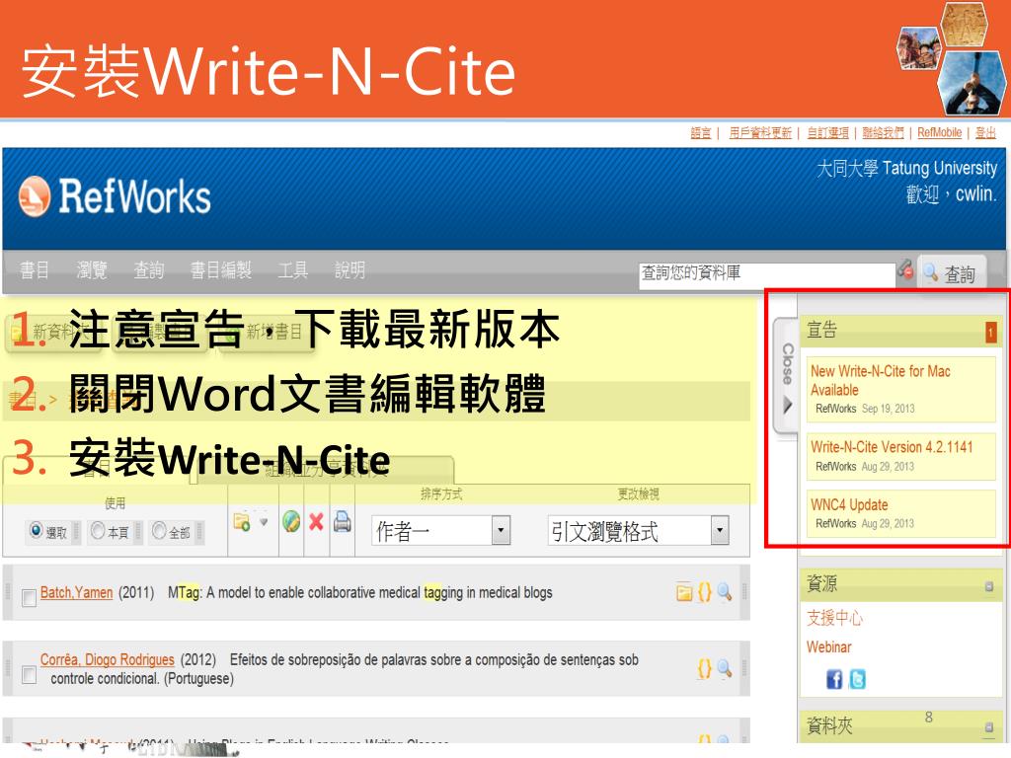Open the 說明 menu
1011x758 pixels.
pos(350,270)
